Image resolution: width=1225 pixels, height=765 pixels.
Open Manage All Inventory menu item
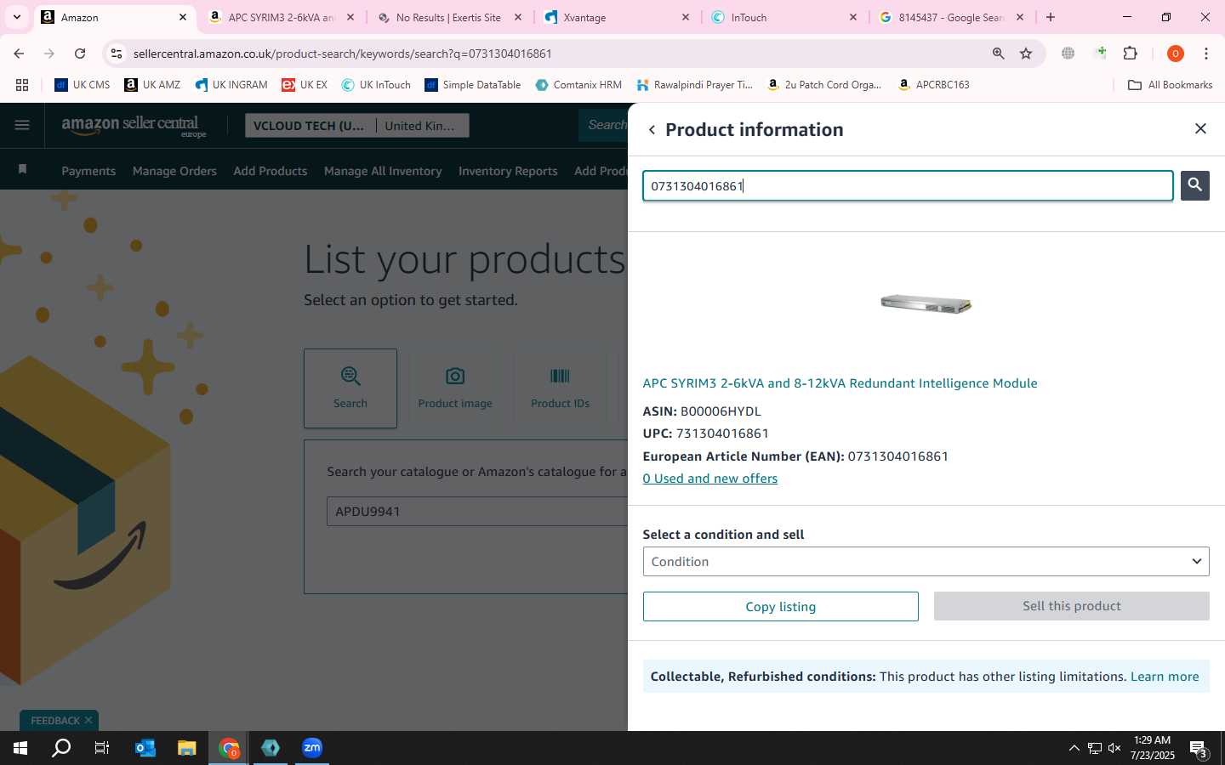[383, 171]
